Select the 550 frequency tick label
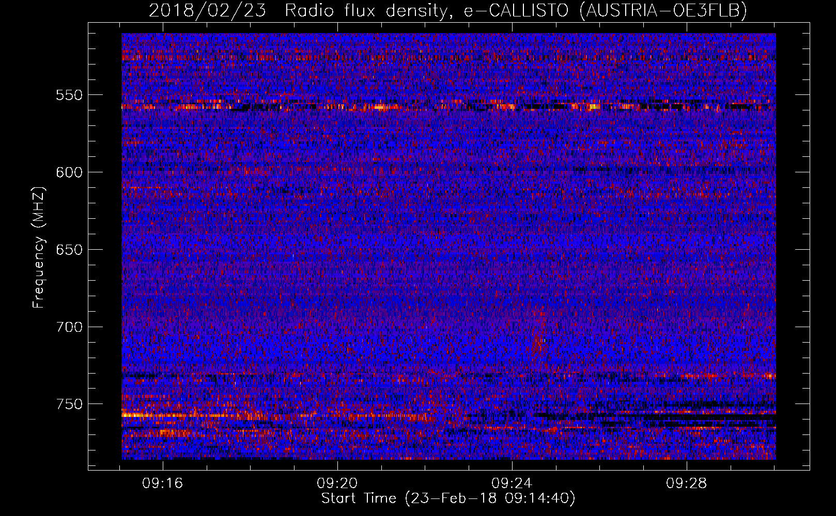Viewport: 836px width, 516px height. pos(69,95)
